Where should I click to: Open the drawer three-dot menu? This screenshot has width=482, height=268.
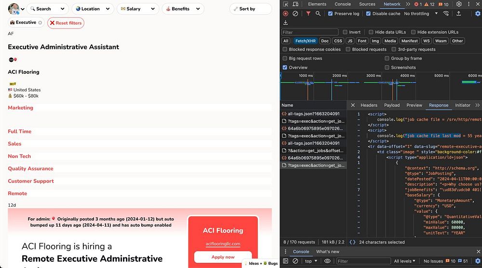coord(285,252)
